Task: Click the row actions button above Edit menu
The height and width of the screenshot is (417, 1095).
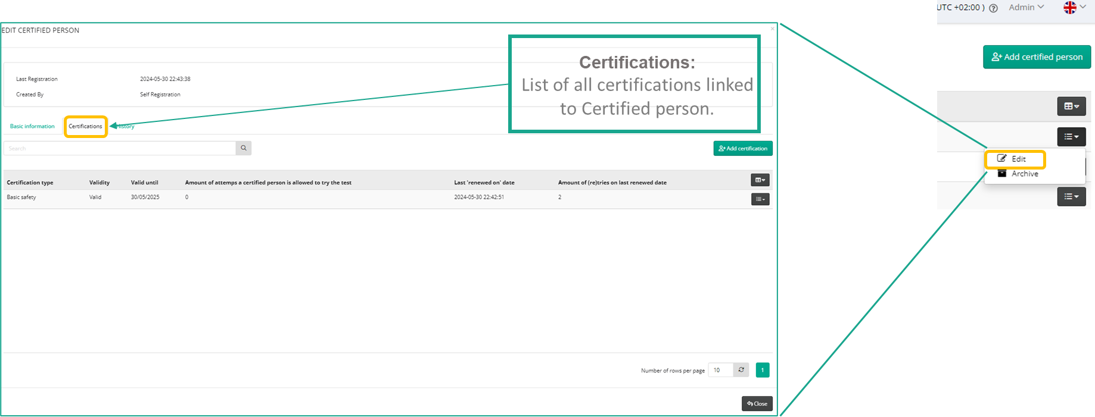Action: (1072, 137)
